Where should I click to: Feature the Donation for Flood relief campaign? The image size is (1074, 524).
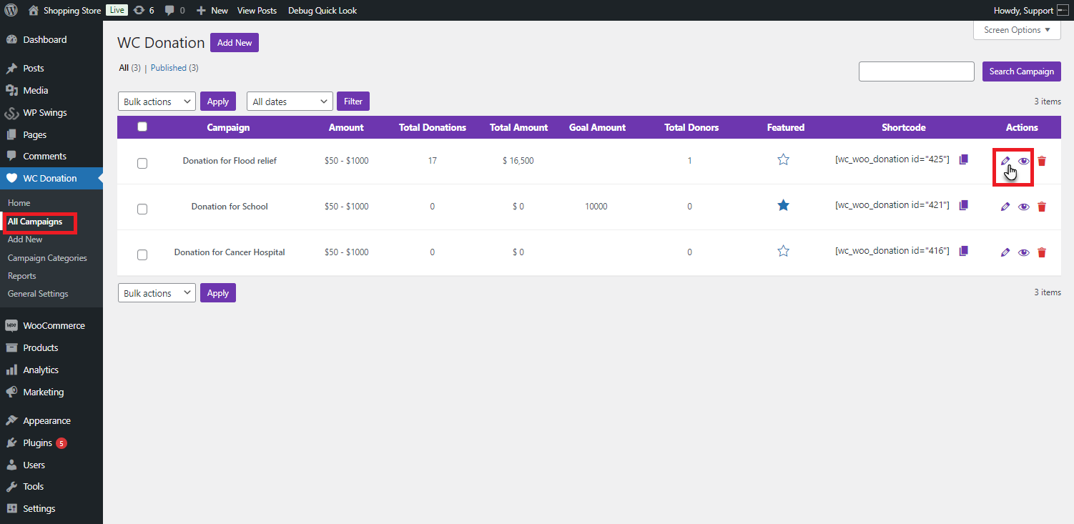click(x=783, y=159)
